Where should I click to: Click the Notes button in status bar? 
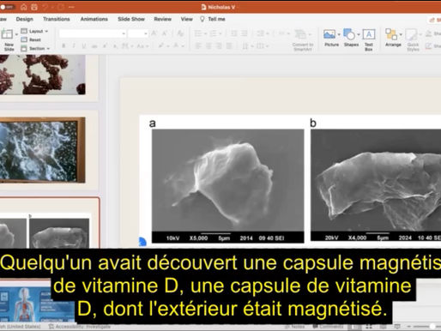click(295, 326)
